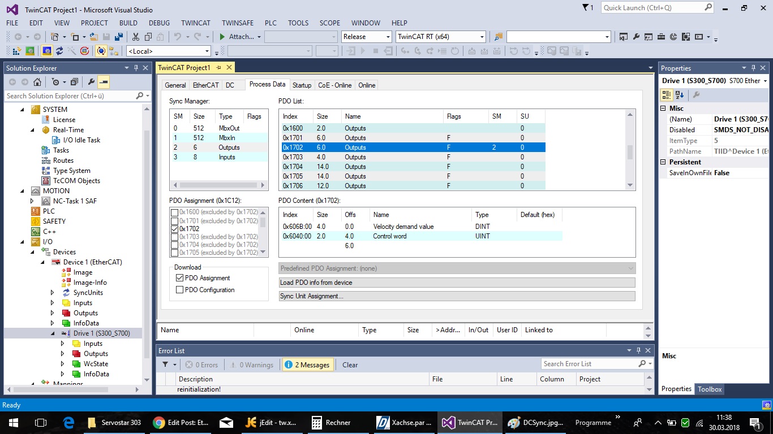
Task: Open Task View from the taskbar
Action: pyautogui.click(x=41, y=422)
